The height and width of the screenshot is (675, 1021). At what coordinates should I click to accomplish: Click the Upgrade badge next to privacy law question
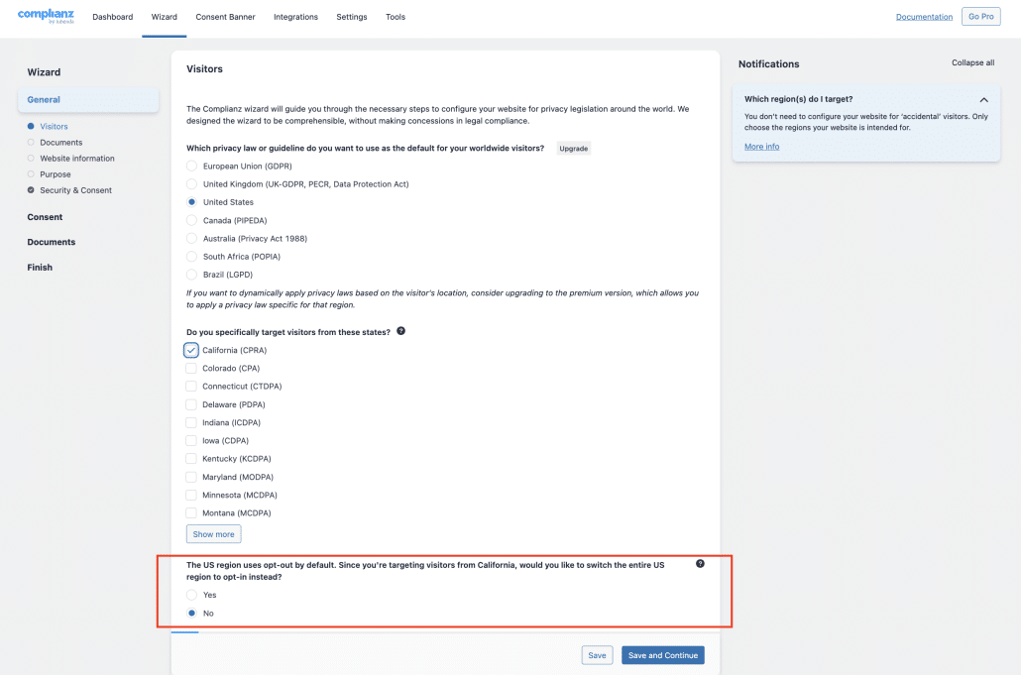pos(574,149)
